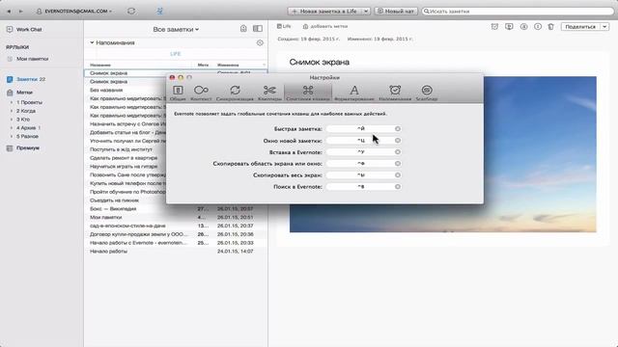Clear the Окно новой заметки shortcut
Image resolution: width=618 pixels, height=347 pixels.
398,141
